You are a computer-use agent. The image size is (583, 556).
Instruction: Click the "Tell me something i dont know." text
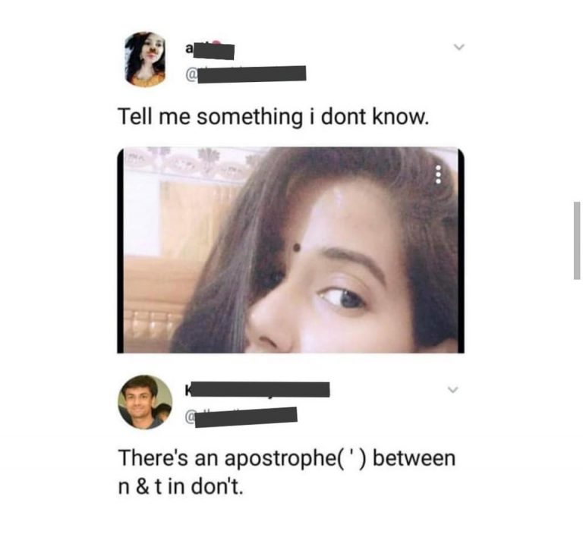273,117
